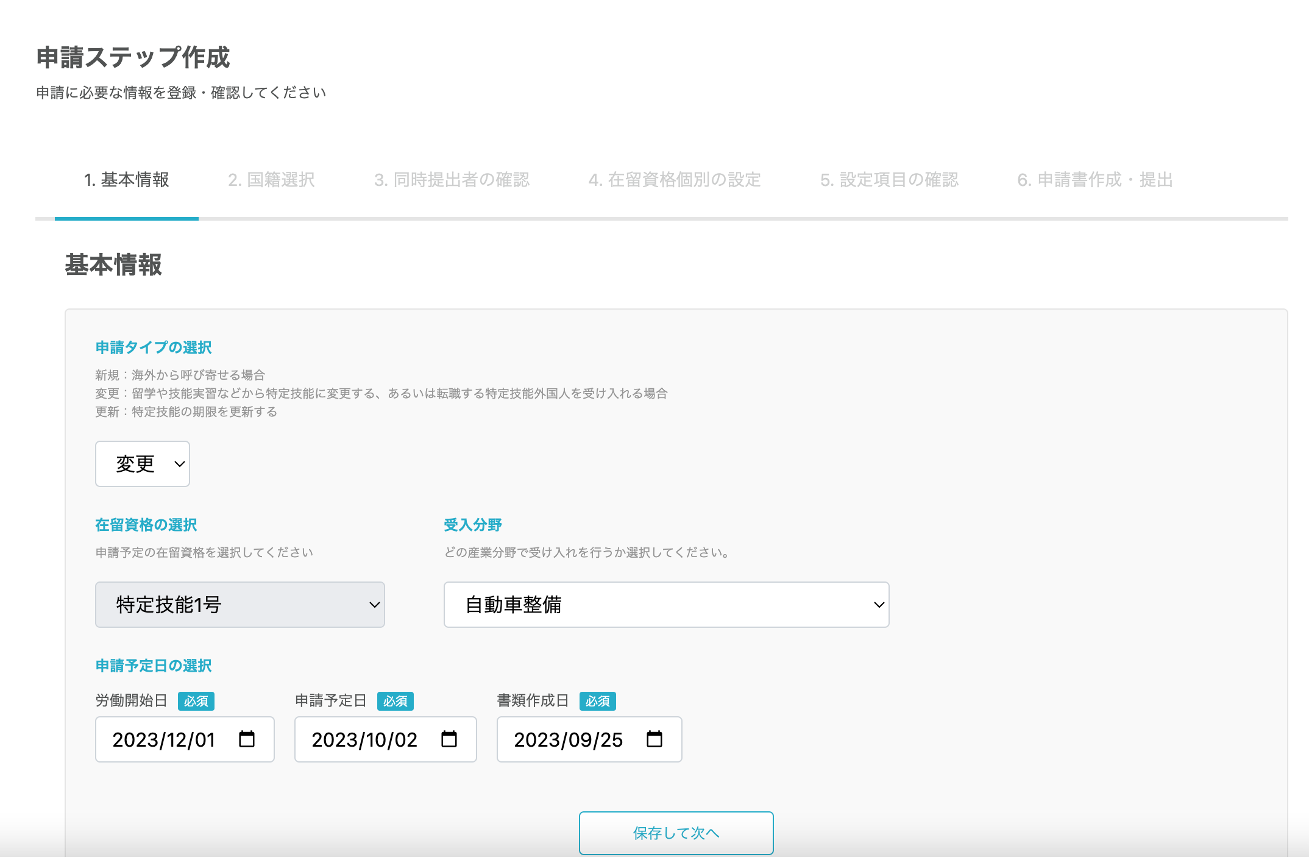Expand the 申請タイプ dropdown showing 変更
Viewport: 1309px width, 857px height.
coord(143,464)
